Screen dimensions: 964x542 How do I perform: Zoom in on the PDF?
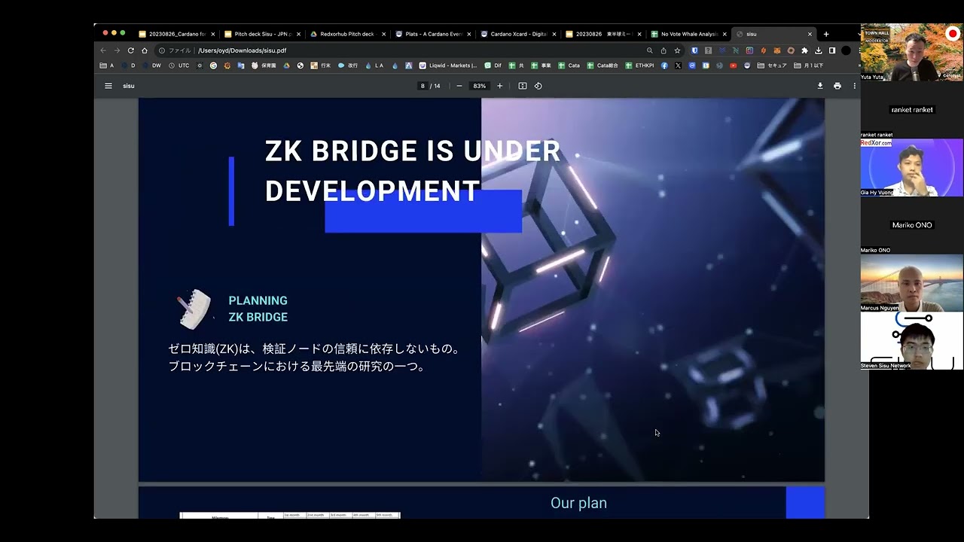point(499,86)
